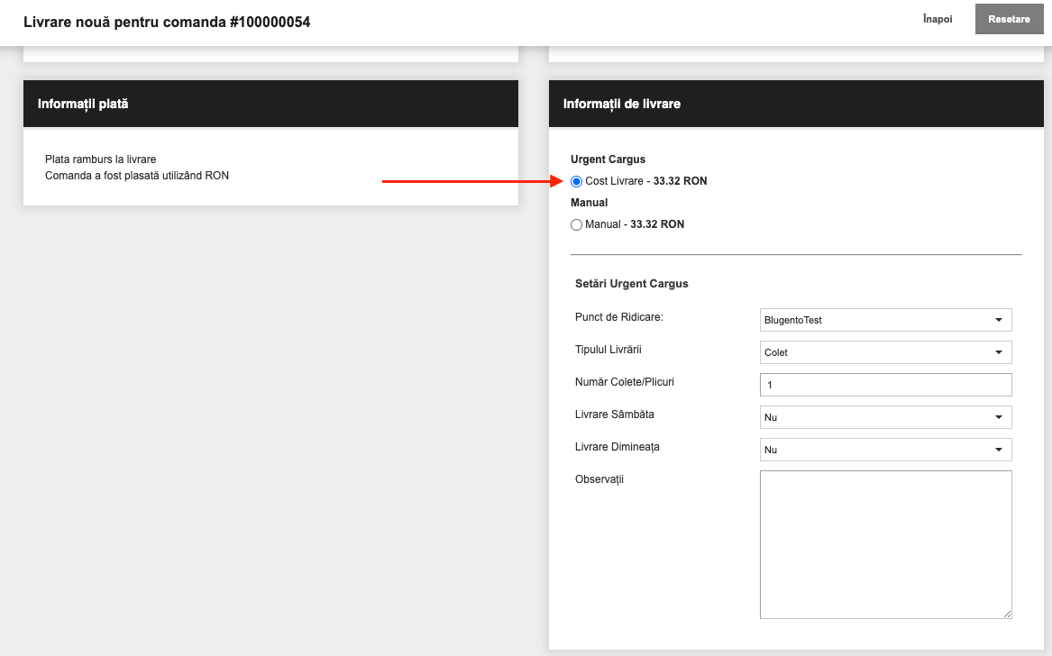Image resolution: width=1052 pixels, height=656 pixels.
Task: Select the Cost Livrare radio button
Action: (x=576, y=182)
